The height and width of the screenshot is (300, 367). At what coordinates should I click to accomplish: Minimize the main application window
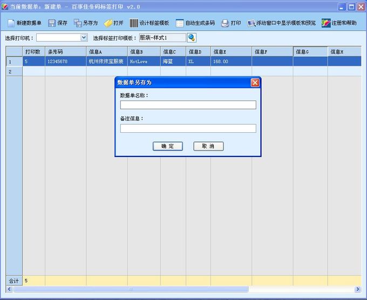point(342,7)
